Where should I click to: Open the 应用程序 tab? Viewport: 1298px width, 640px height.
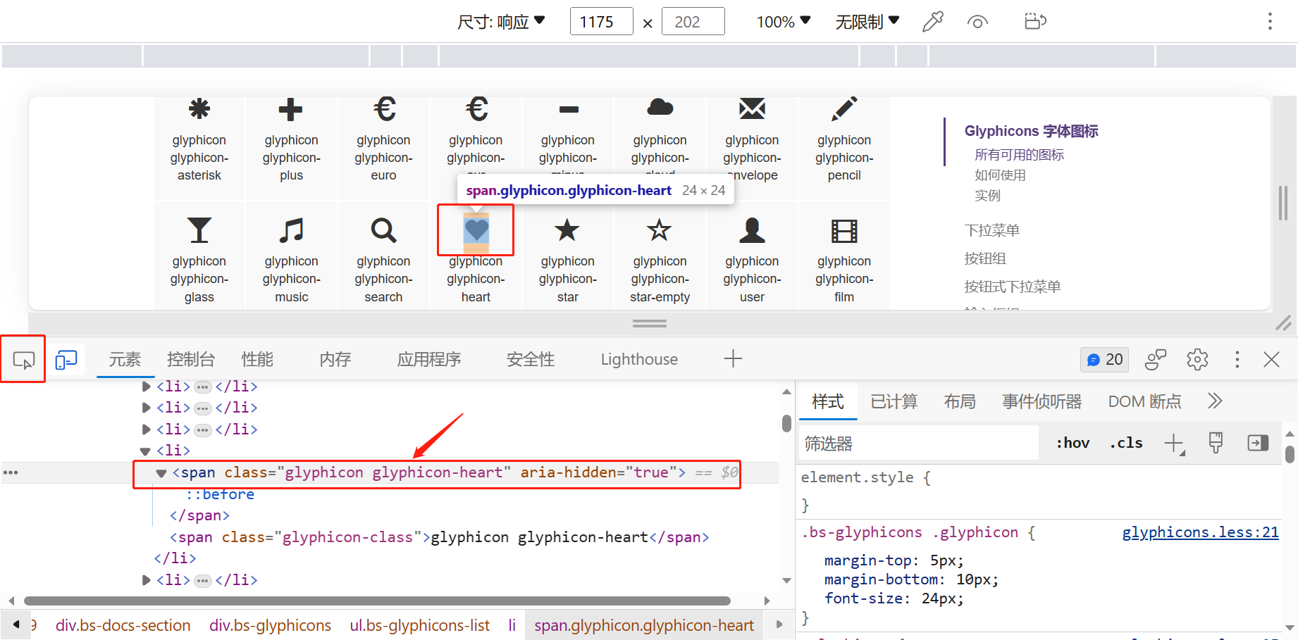coord(429,360)
